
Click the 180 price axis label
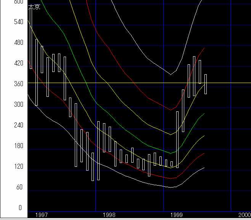pyautogui.click(x=18, y=146)
